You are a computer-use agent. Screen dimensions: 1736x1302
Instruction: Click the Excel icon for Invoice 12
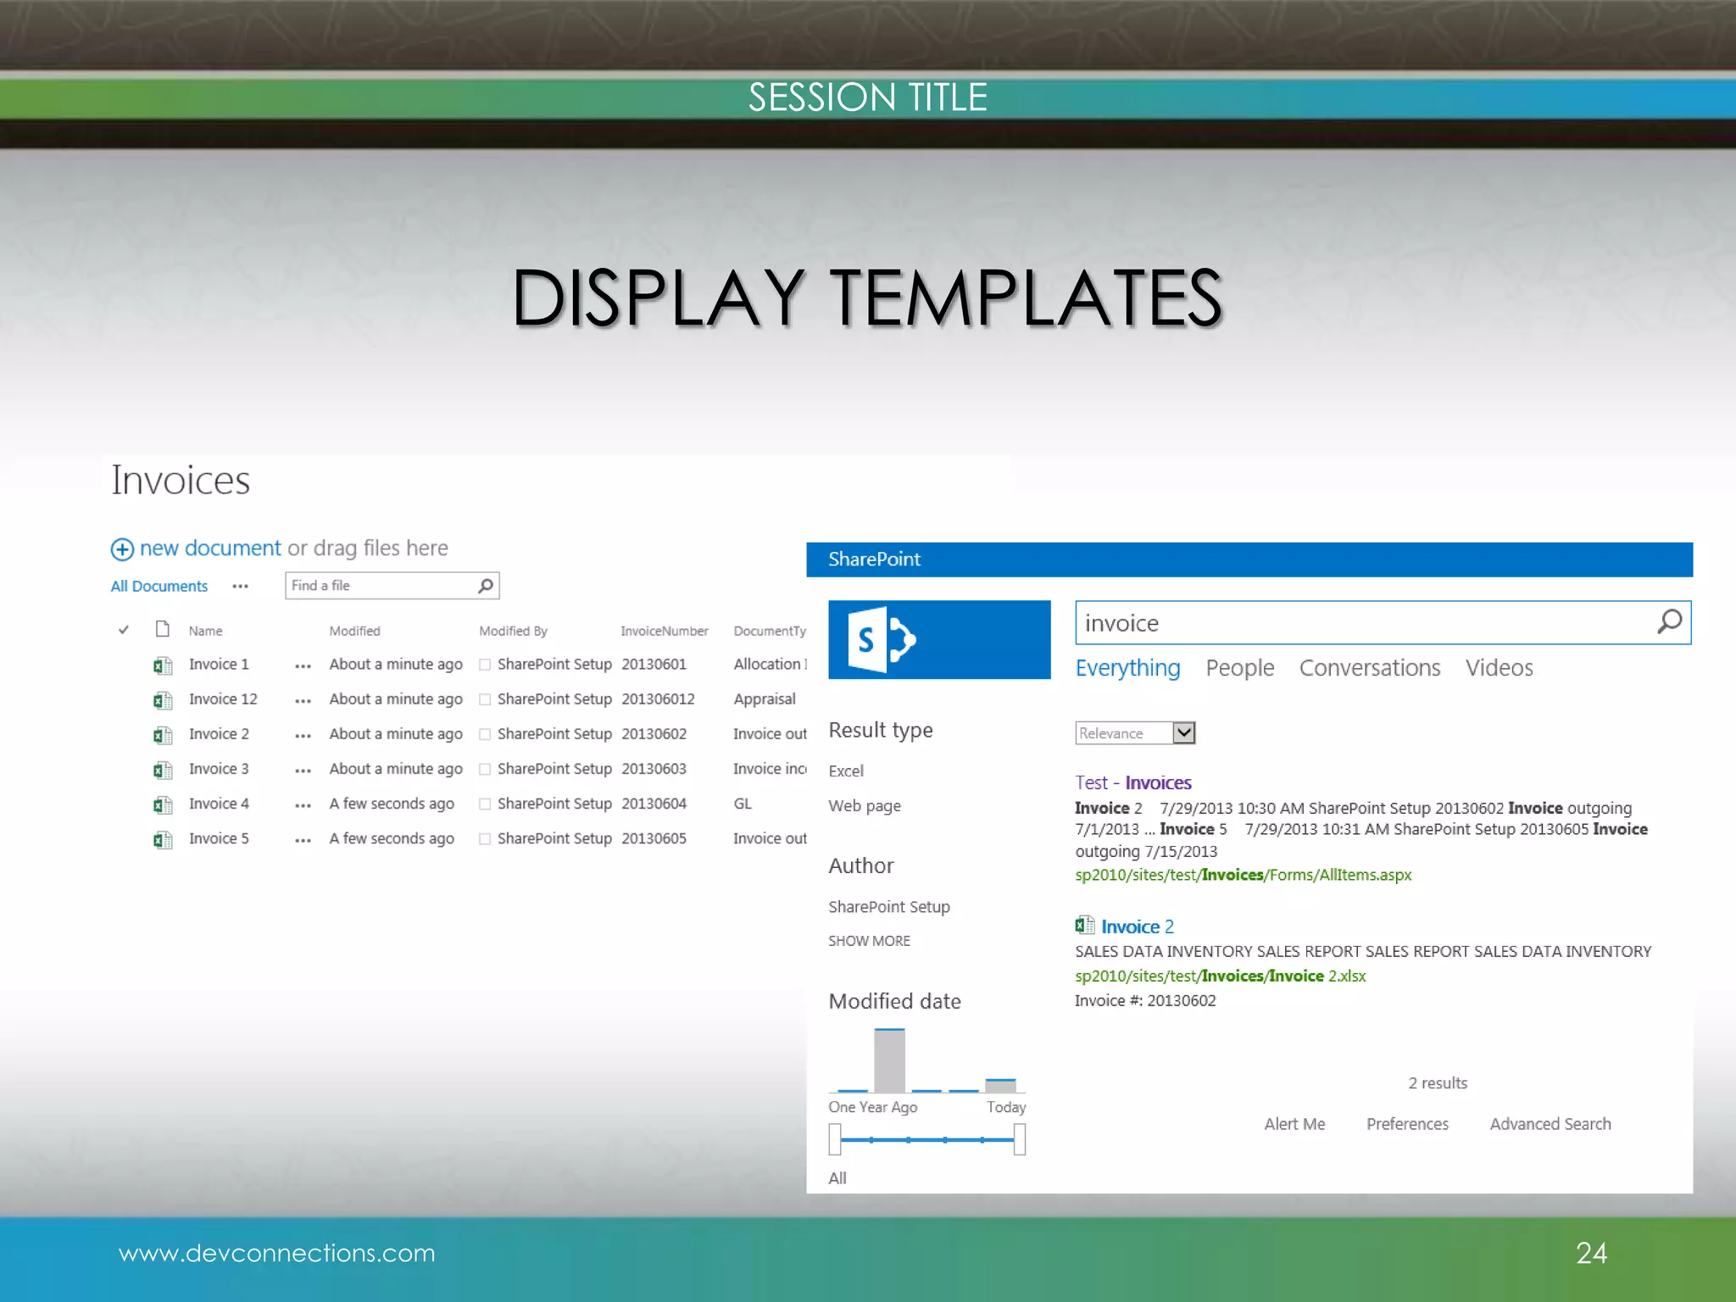pyautogui.click(x=163, y=700)
